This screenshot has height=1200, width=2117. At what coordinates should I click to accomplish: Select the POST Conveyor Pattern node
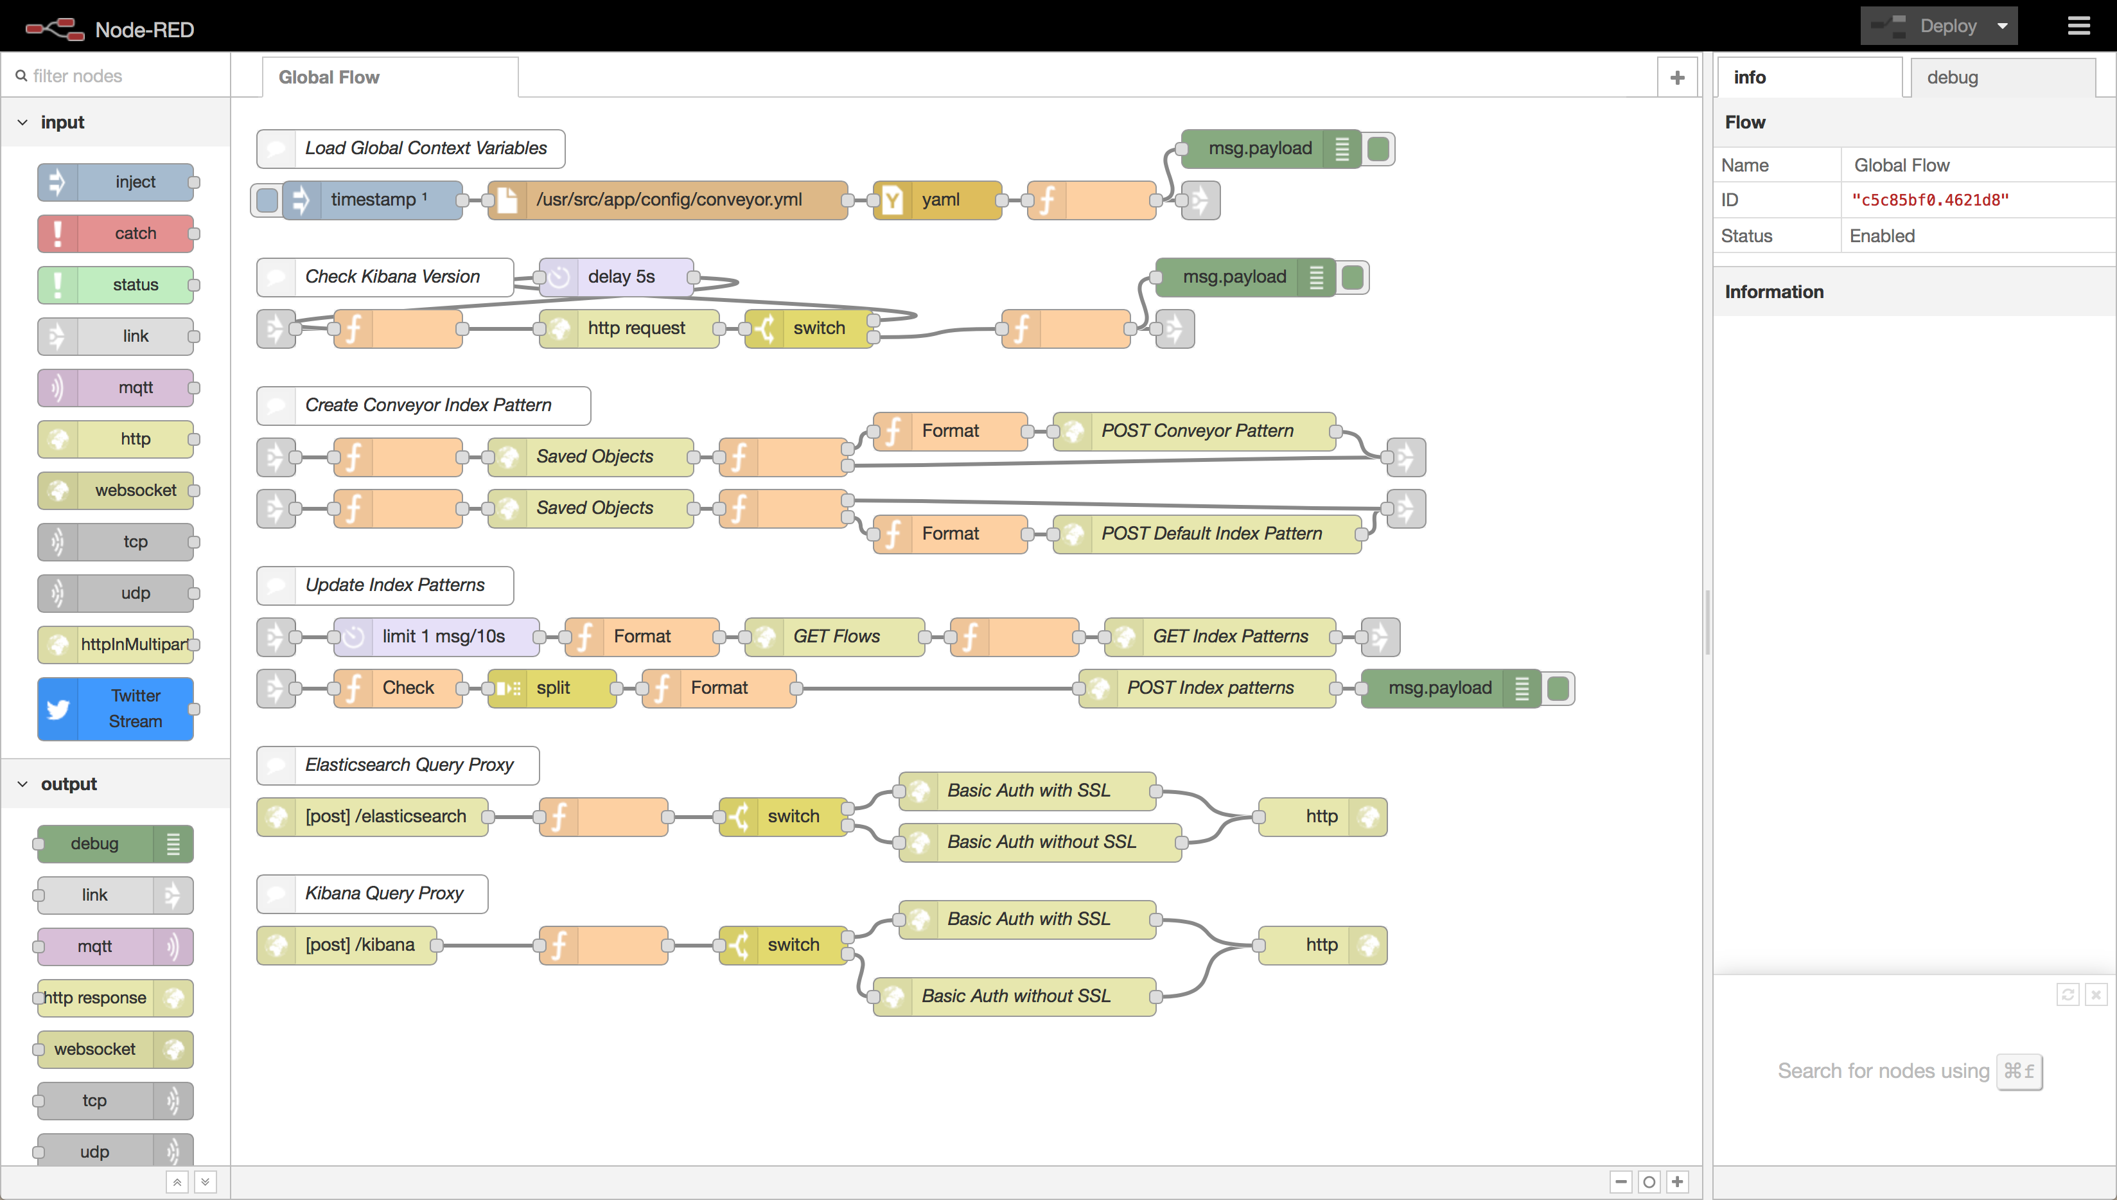1194,431
